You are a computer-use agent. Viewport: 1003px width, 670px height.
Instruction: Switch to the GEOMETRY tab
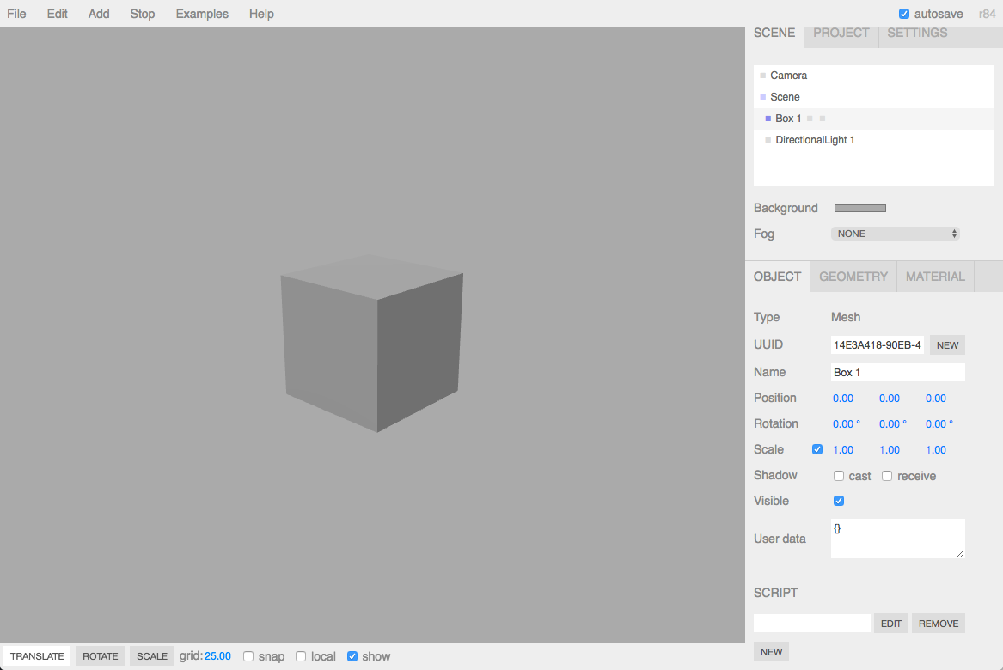(853, 276)
